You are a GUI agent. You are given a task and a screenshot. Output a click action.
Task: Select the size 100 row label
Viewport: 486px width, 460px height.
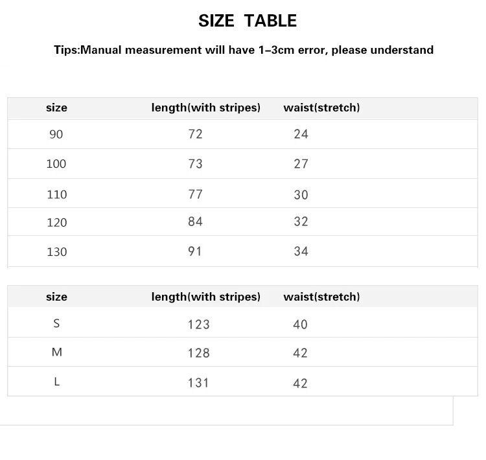pos(56,164)
